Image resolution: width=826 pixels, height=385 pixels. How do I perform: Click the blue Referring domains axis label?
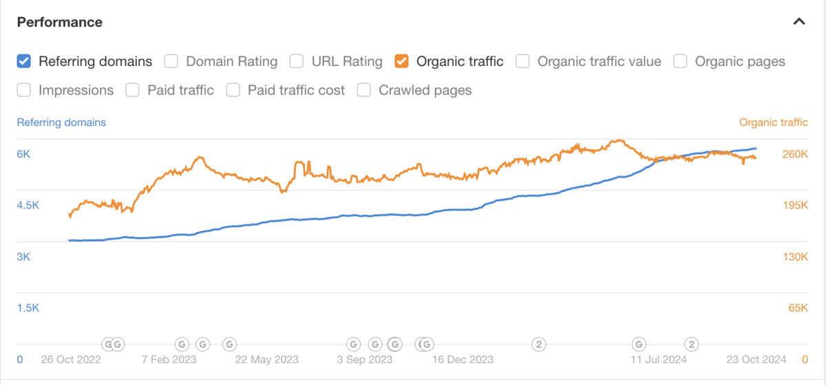61,123
